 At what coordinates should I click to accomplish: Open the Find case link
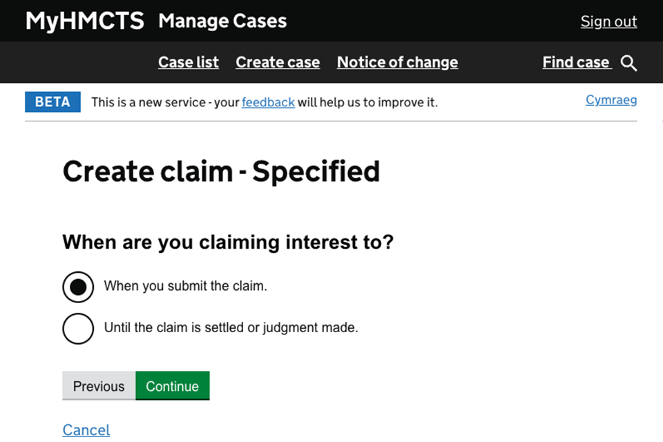(576, 62)
